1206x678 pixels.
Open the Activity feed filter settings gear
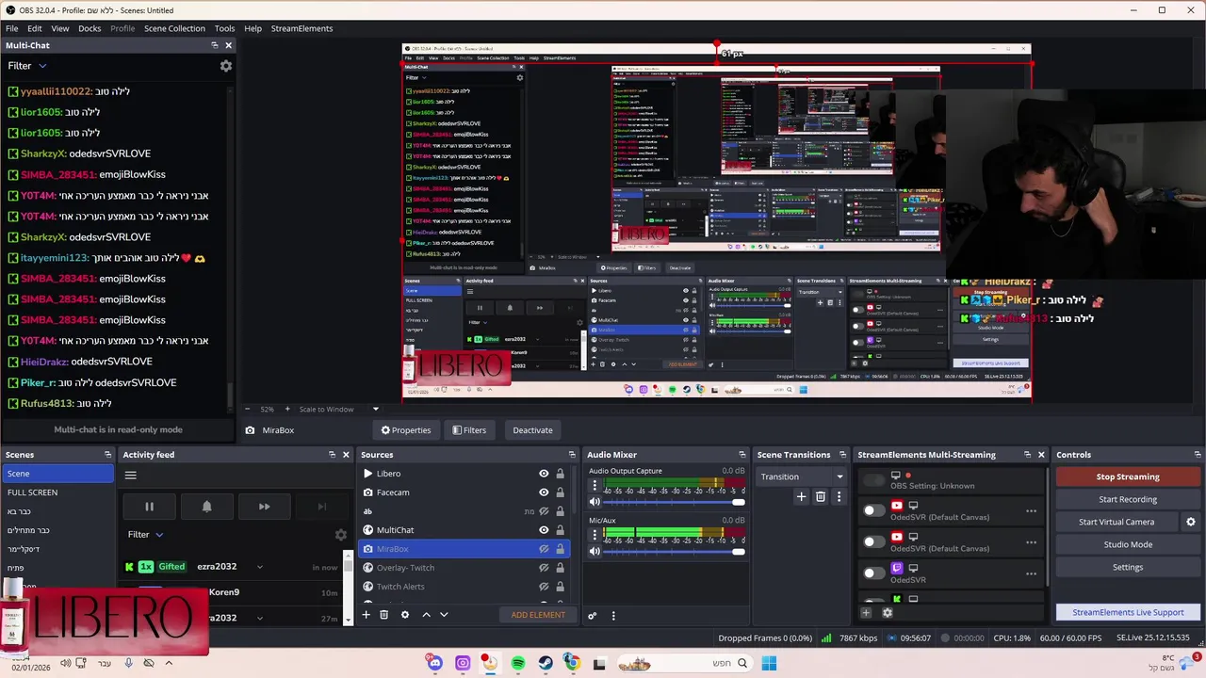[x=341, y=535]
